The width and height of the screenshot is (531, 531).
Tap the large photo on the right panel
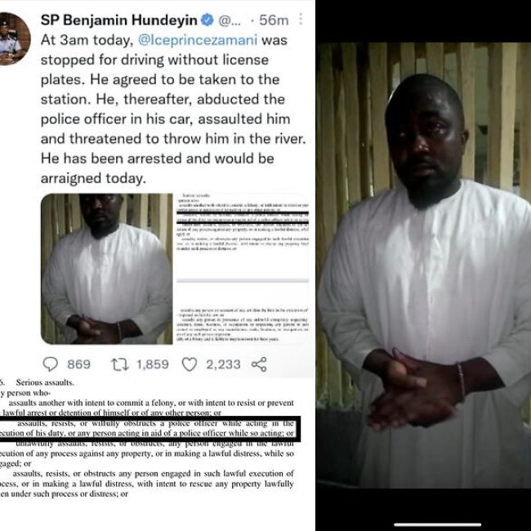click(424, 265)
